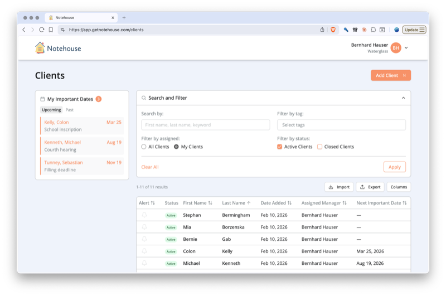Open the extensions puzzle icon
446x296 pixels.
click(373, 30)
